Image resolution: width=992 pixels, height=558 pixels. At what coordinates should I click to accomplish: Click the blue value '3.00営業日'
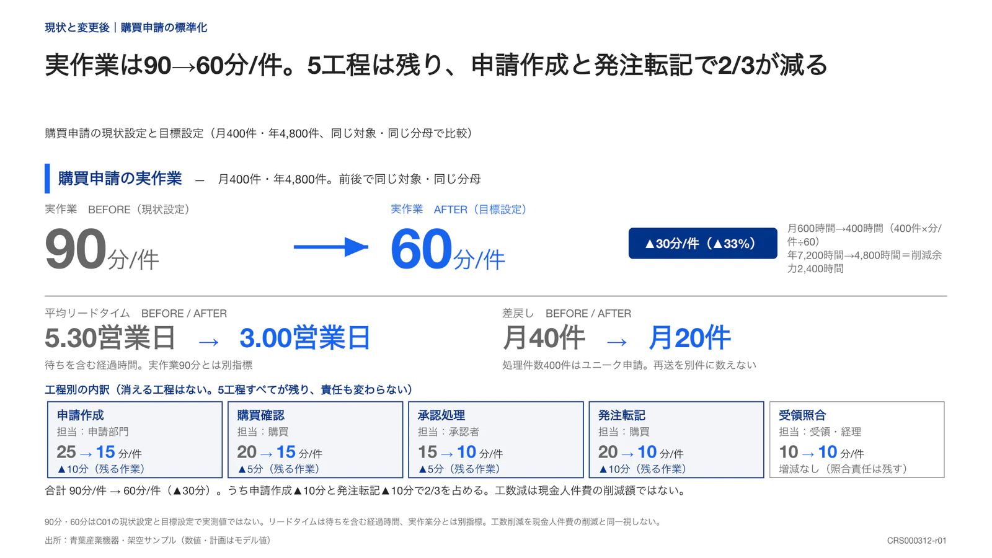coord(304,339)
